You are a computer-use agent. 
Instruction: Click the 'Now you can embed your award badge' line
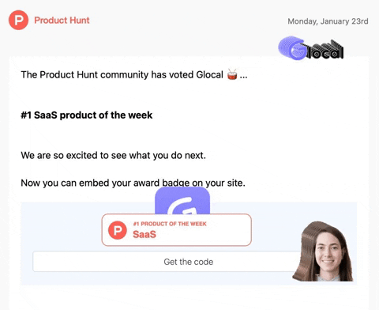(x=133, y=183)
